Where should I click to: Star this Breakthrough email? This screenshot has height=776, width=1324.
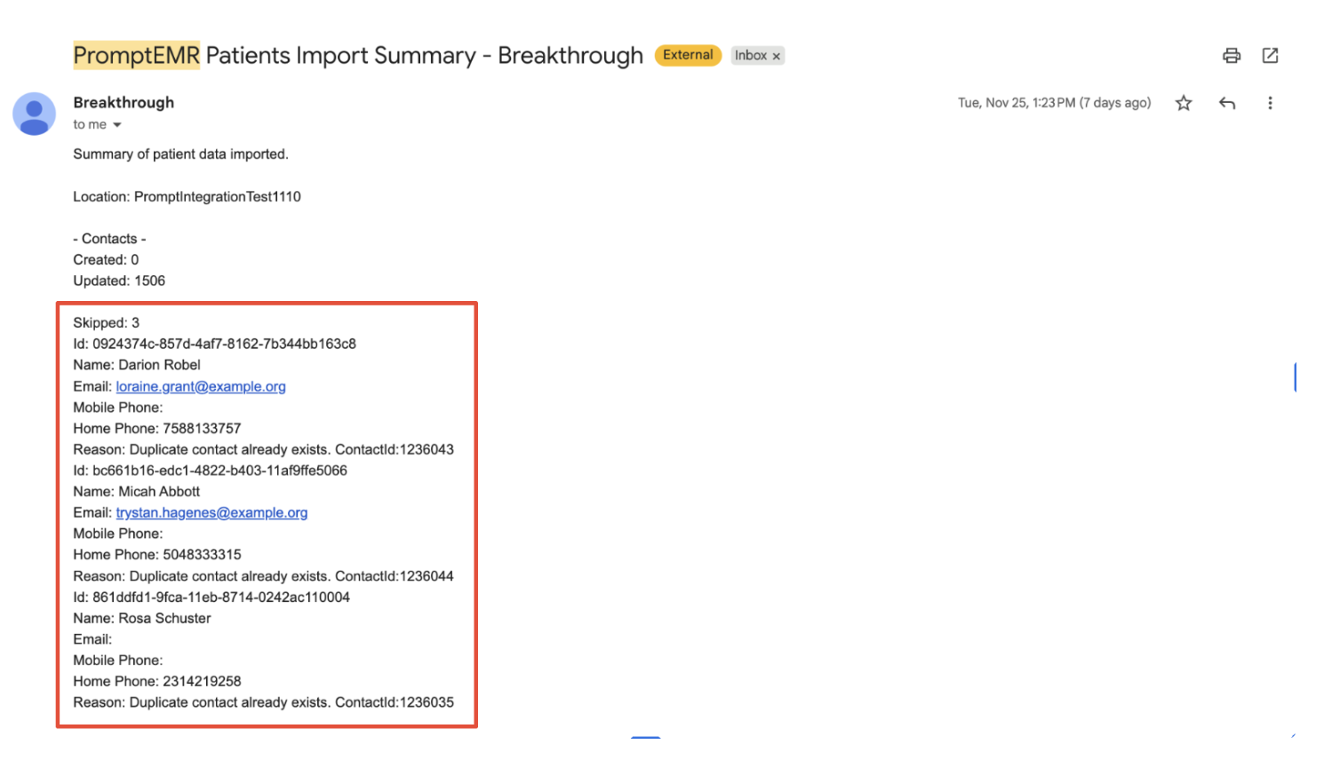click(1183, 103)
